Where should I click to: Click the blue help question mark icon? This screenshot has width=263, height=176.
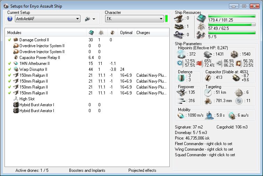coord(10,19)
